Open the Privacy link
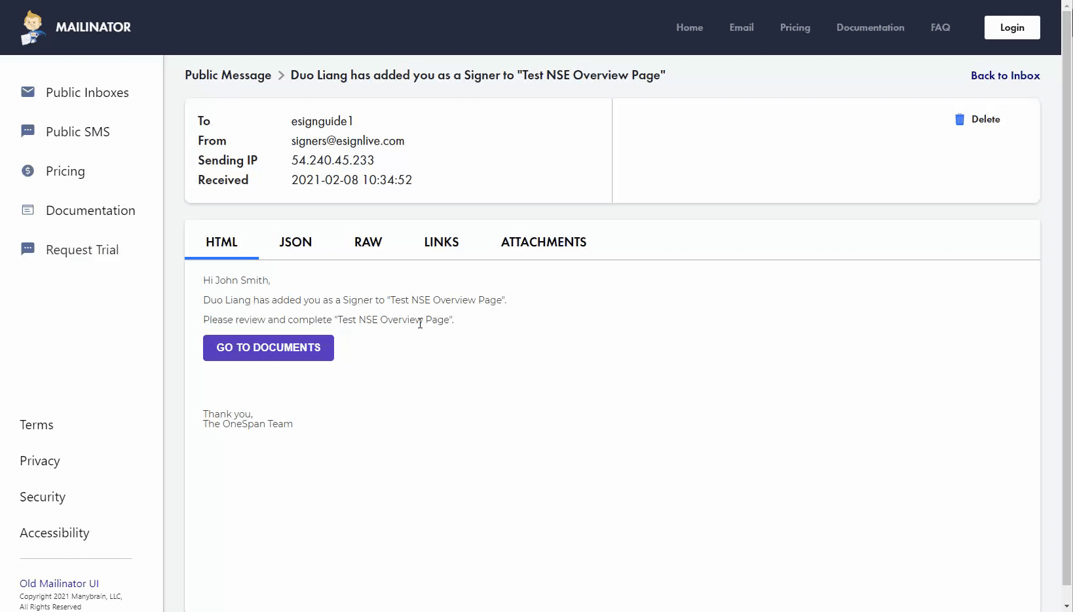This screenshot has width=1073, height=612. click(x=40, y=461)
